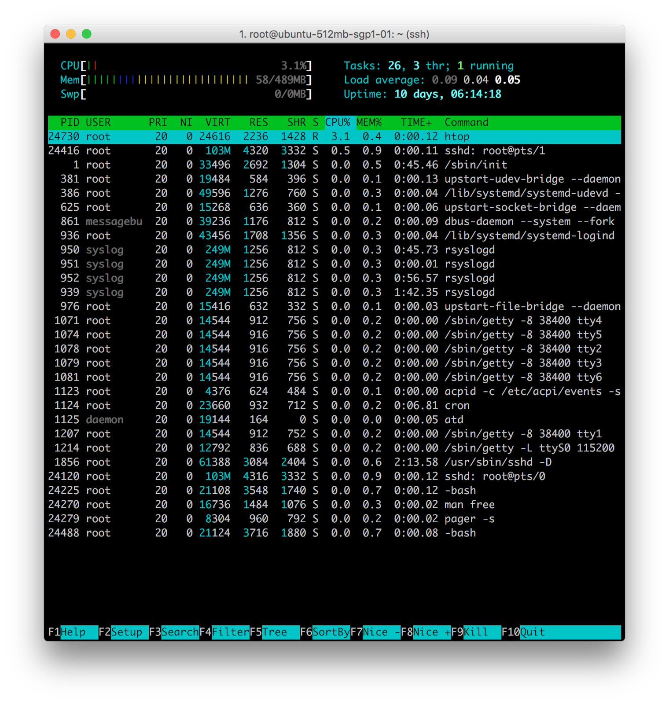Click the green zoom window button
The image size is (669, 704).
pos(87,34)
